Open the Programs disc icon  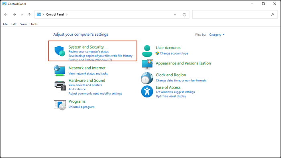tap(60, 105)
